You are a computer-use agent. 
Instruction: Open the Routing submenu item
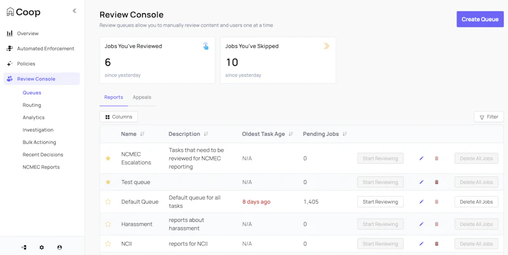(32, 105)
